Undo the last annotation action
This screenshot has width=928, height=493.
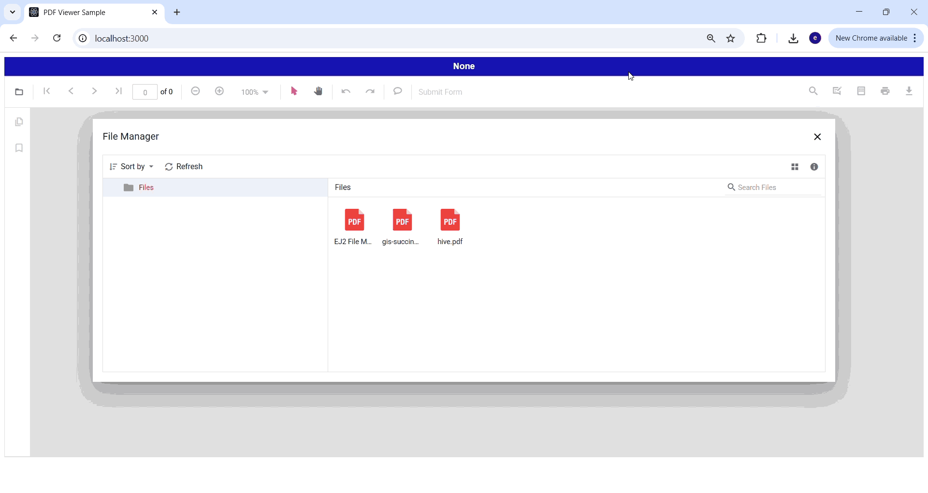coord(346,92)
